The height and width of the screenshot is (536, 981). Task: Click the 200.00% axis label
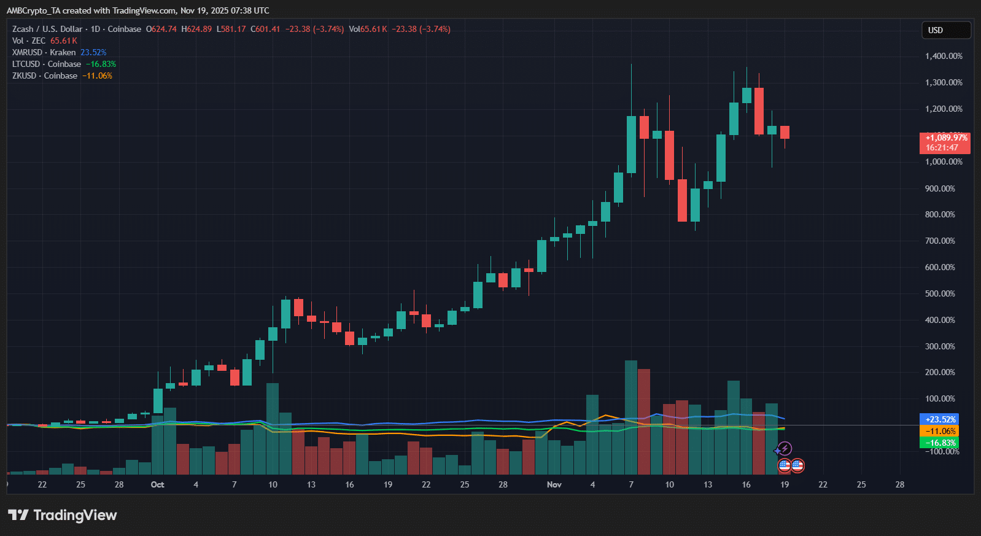[x=940, y=372]
